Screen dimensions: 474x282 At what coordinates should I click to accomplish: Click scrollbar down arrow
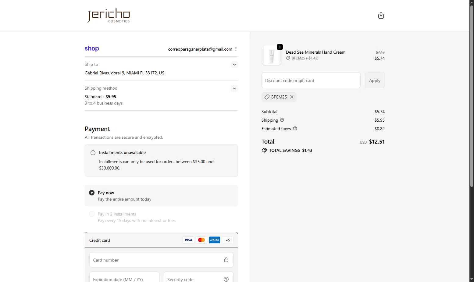pos(472,279)
